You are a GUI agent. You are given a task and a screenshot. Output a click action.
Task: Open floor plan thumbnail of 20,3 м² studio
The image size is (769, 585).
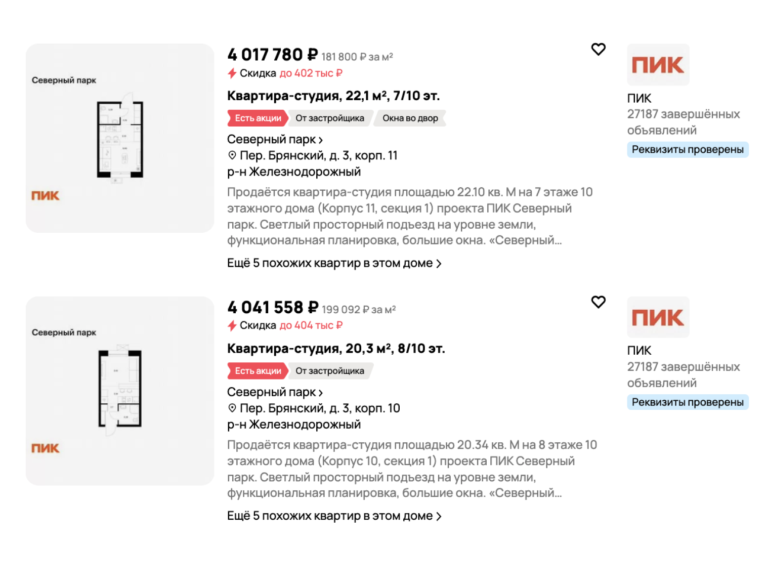click(x=120, y=391)
